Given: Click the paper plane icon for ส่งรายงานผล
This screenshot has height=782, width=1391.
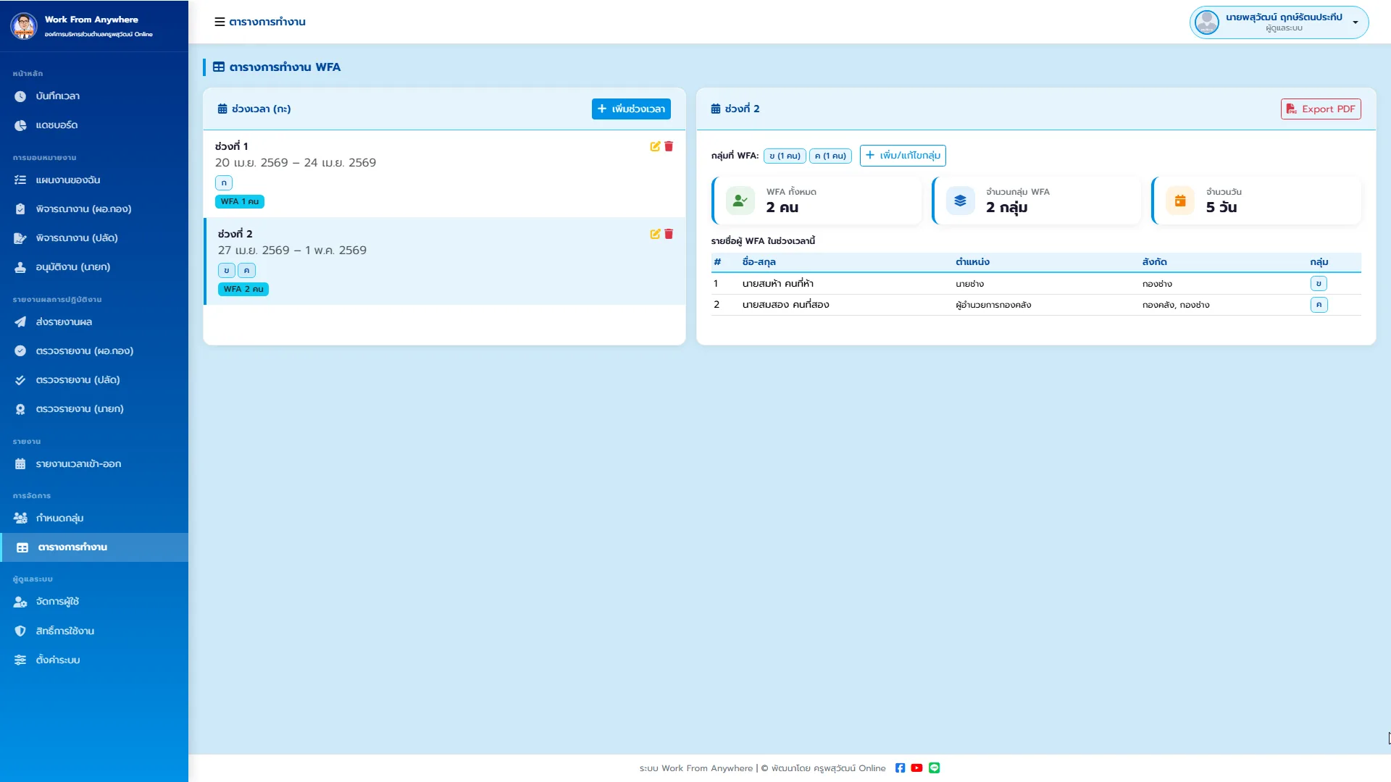Looking at the screenshot, I should (x=20, y=322).
